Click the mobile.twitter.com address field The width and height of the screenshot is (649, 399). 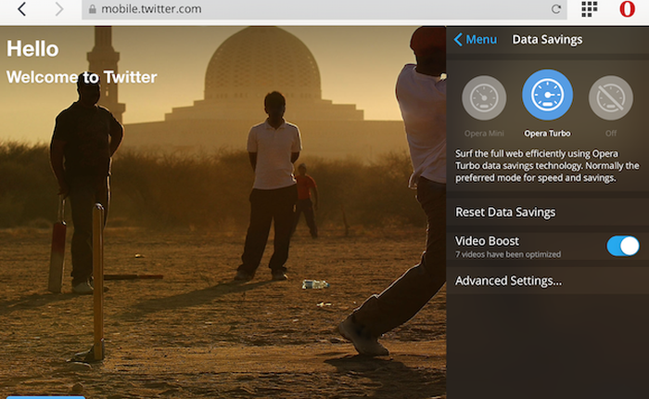click(278, 9)
